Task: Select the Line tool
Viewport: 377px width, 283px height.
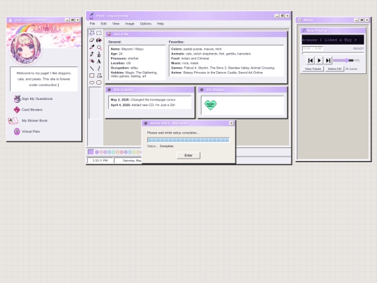Action: pyautogui.click(x=92, y=68)
